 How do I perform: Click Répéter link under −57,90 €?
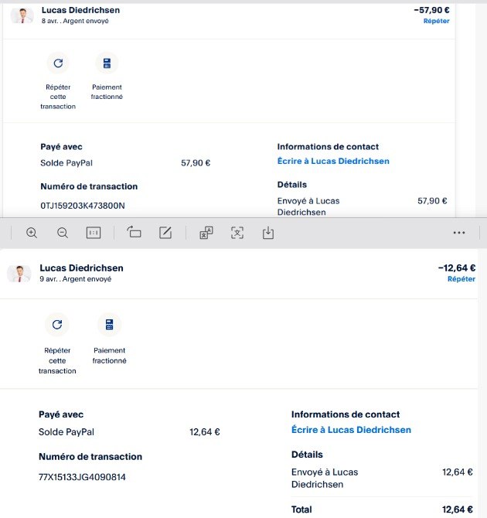tap(436, 21)
